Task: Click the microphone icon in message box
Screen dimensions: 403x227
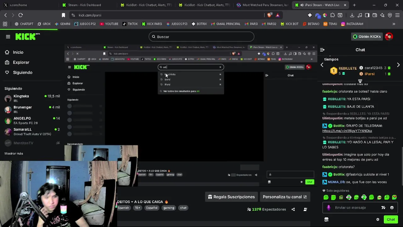Action: point(328,207)
